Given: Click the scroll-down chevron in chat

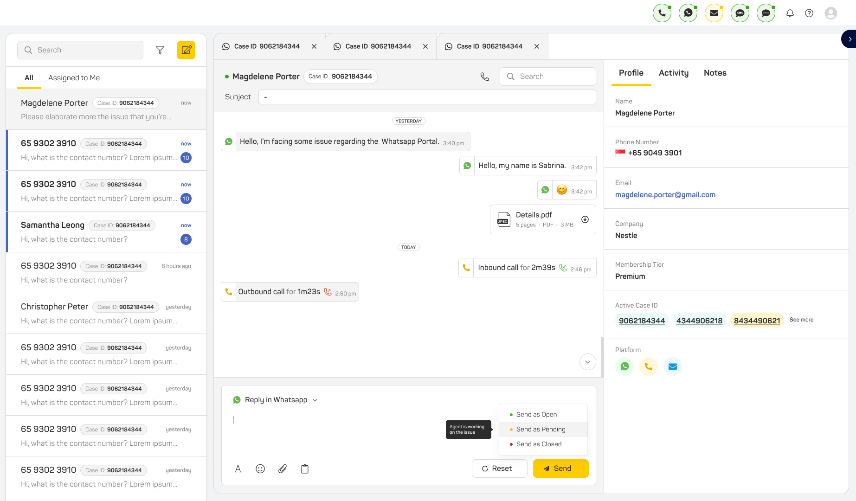Looking at the screenshot, I should pos(588,362).
